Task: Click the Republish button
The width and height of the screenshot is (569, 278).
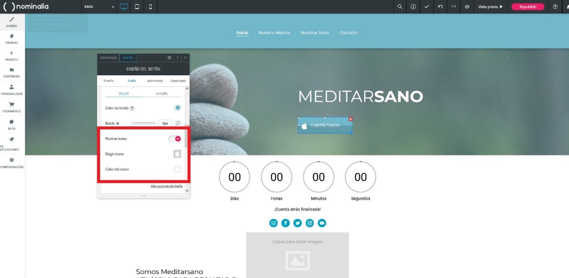Action: click(528, 7)
